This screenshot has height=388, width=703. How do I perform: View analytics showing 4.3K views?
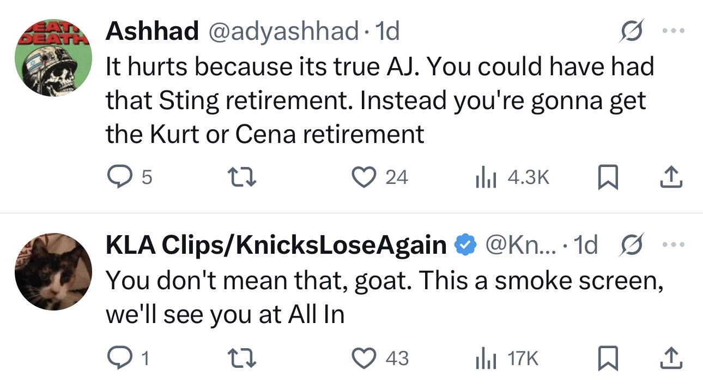[x=513, y=177]
